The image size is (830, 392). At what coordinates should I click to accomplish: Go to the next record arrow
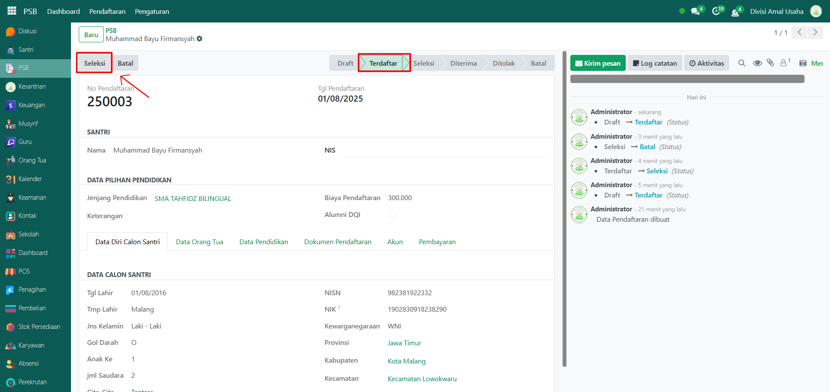click(x=815, y=32)
